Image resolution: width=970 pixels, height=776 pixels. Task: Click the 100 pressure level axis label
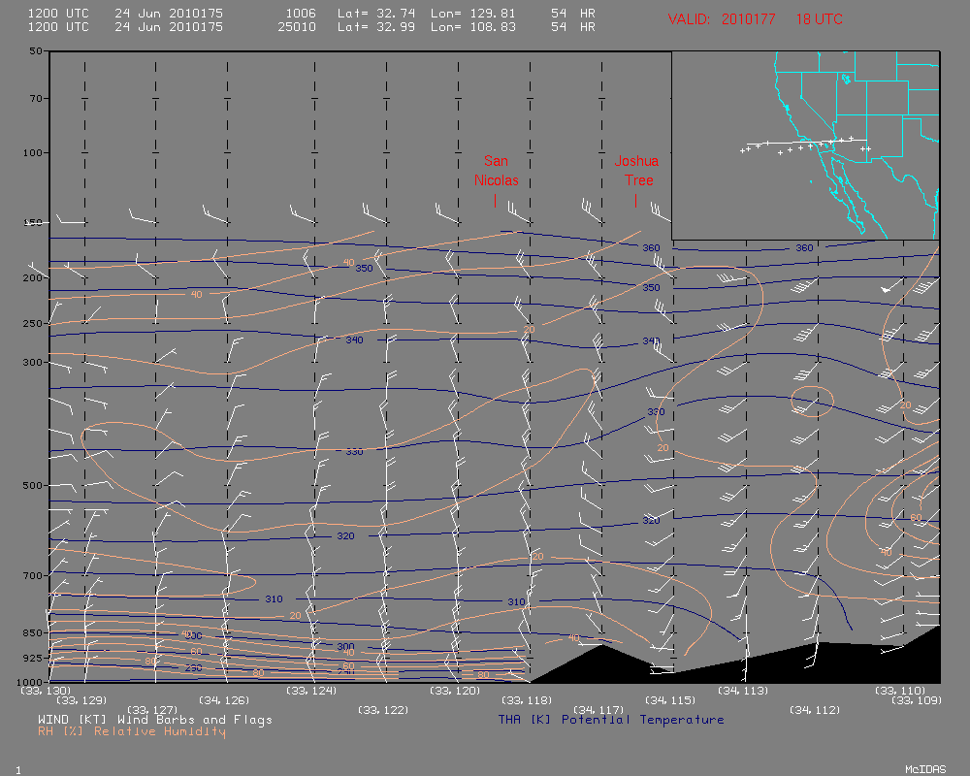[x=33, y=152]
